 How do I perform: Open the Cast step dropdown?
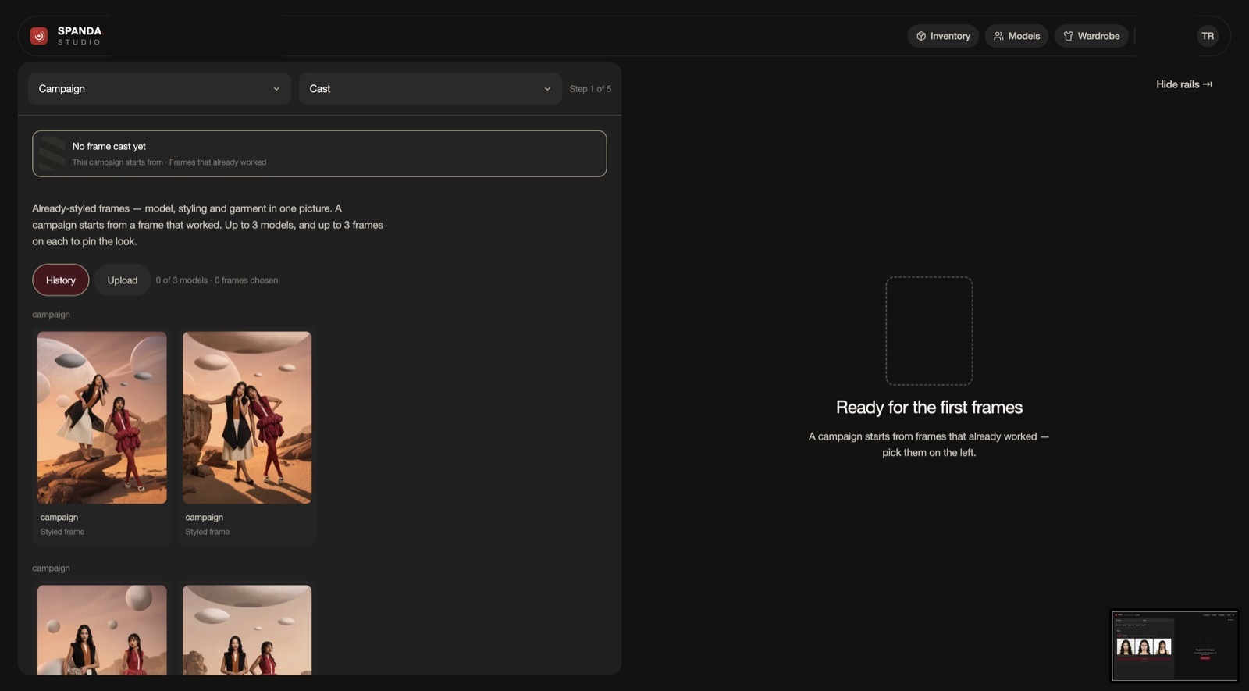pos(430,89)
